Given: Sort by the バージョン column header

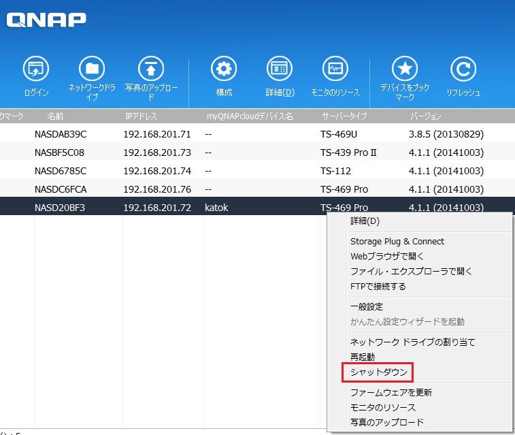Looking at the screenshot, I should [426, 116].
